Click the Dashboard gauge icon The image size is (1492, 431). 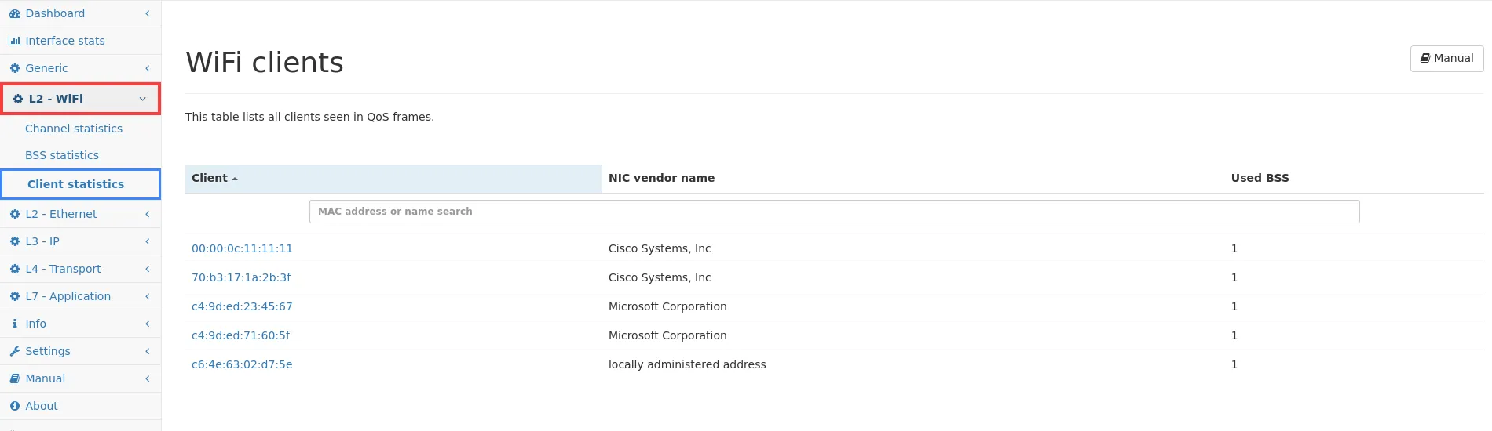pos(14,13)
